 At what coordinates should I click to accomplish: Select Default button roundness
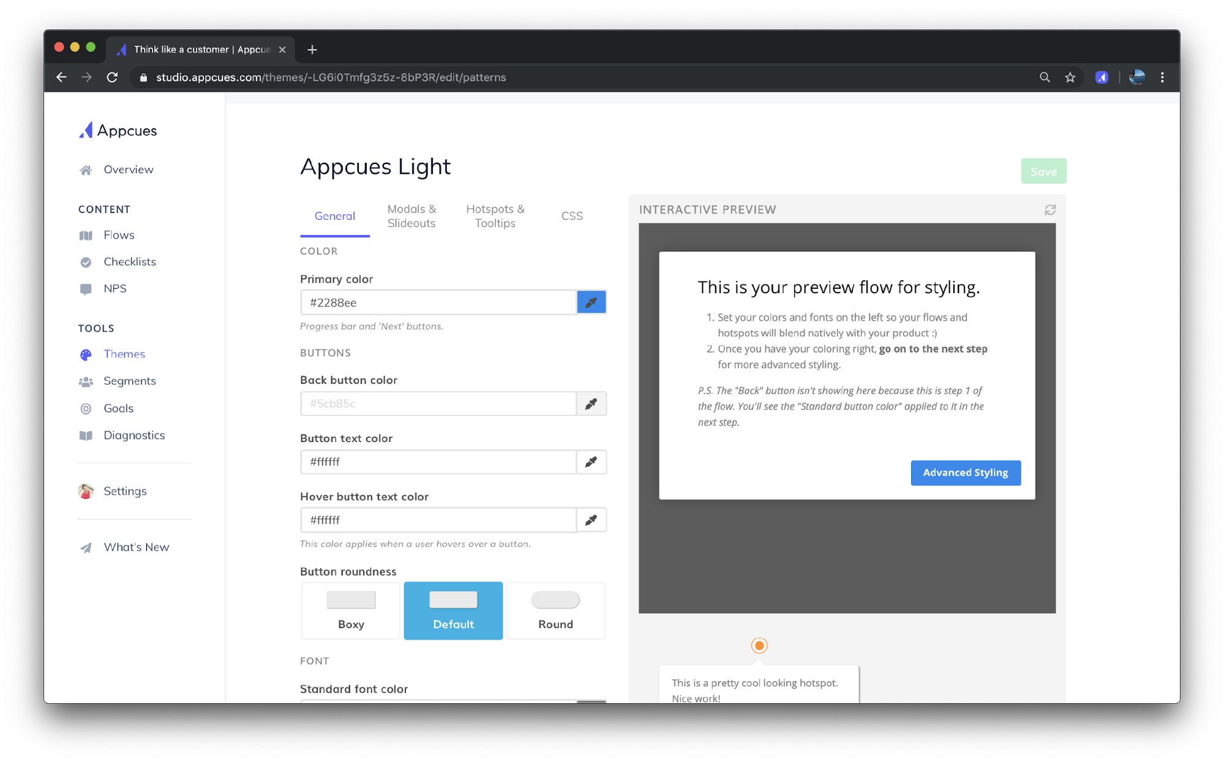(x=453, y=610)
